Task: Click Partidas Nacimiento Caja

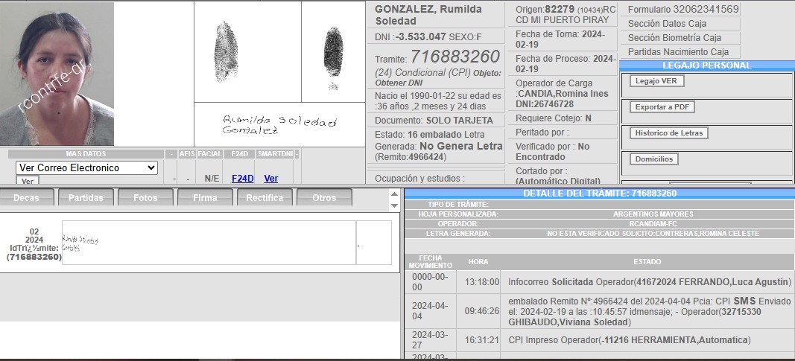Action: (x=677, y=52)
